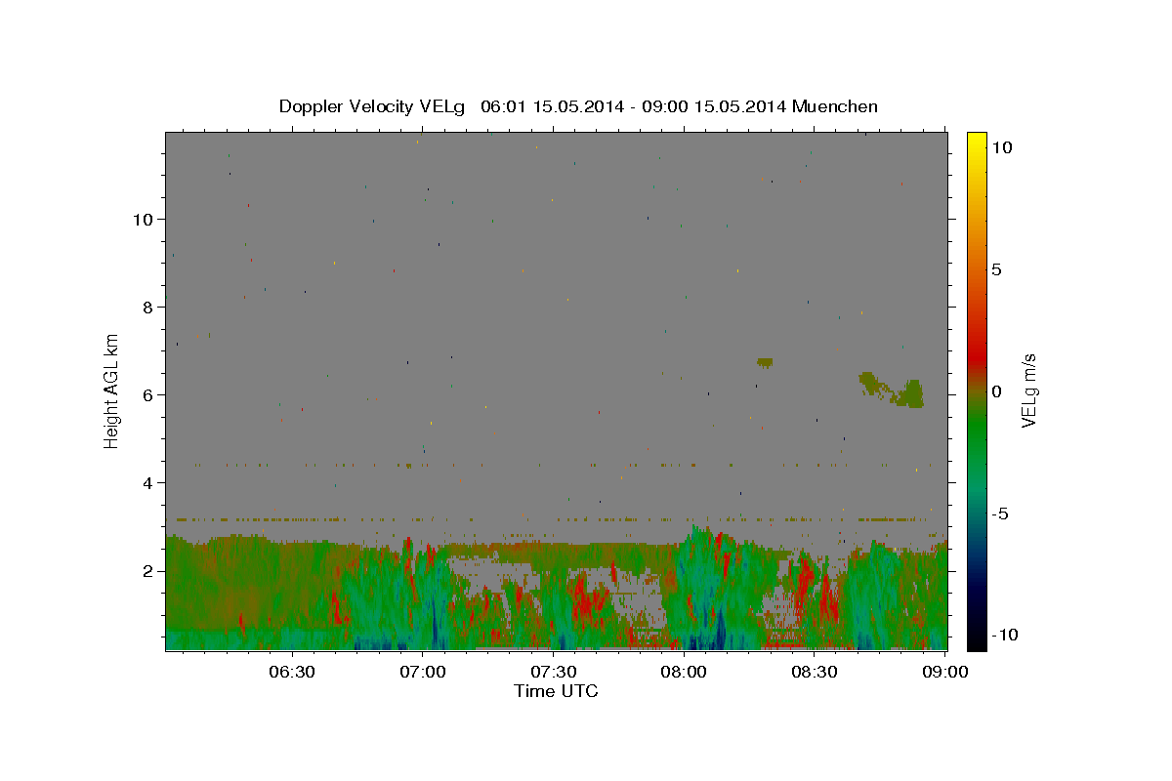Click the Time UTC axis title
The height and width of the screenshot is (781, 1172).
(x=556, y=691)
